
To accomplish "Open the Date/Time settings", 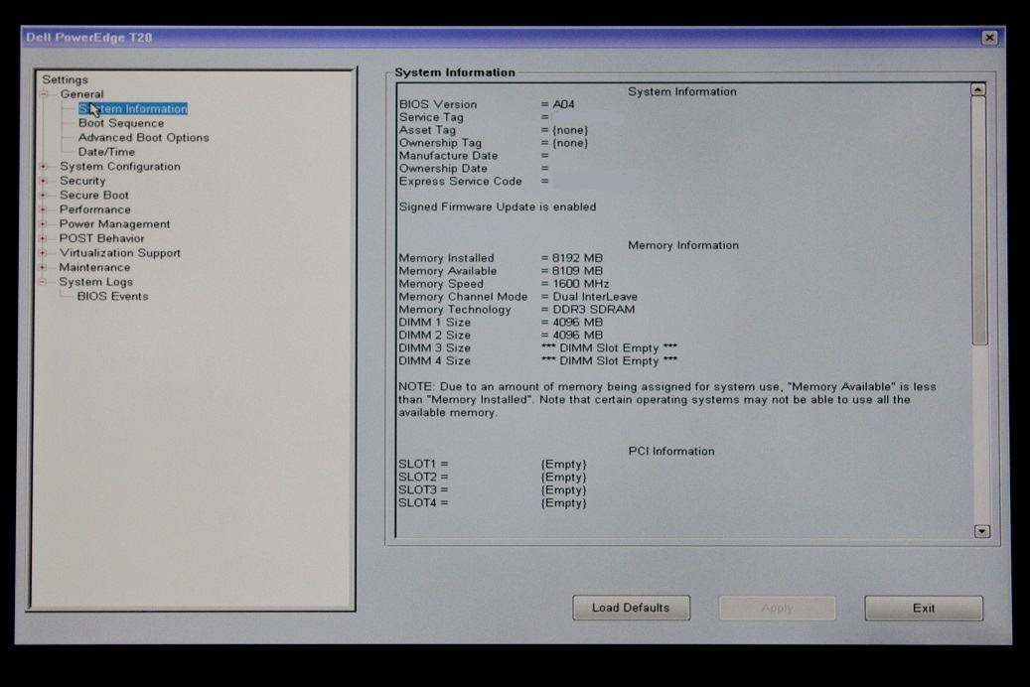I will pyautogui.click(x=106, y=152).
